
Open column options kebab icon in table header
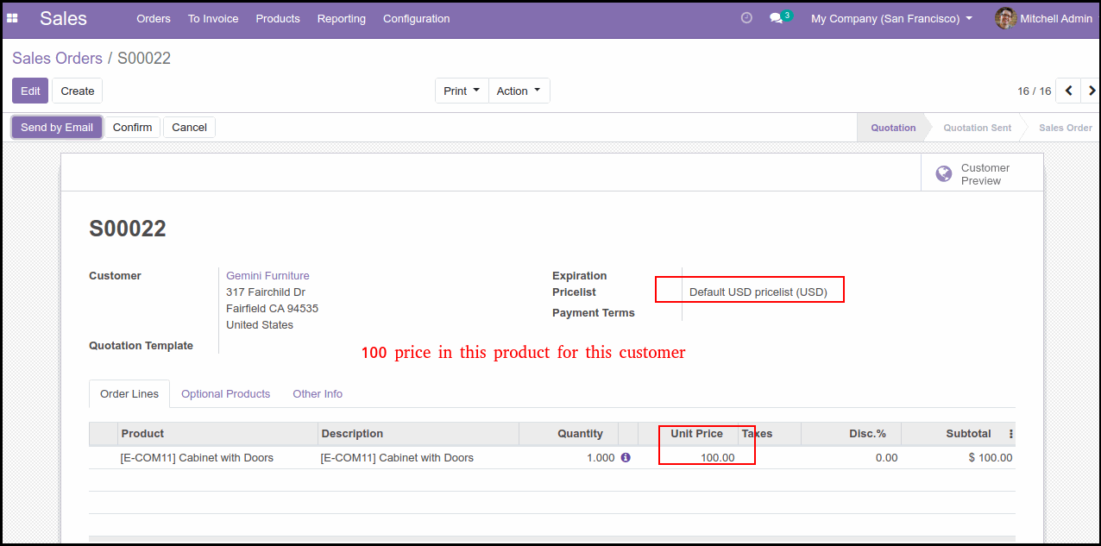1011,434
